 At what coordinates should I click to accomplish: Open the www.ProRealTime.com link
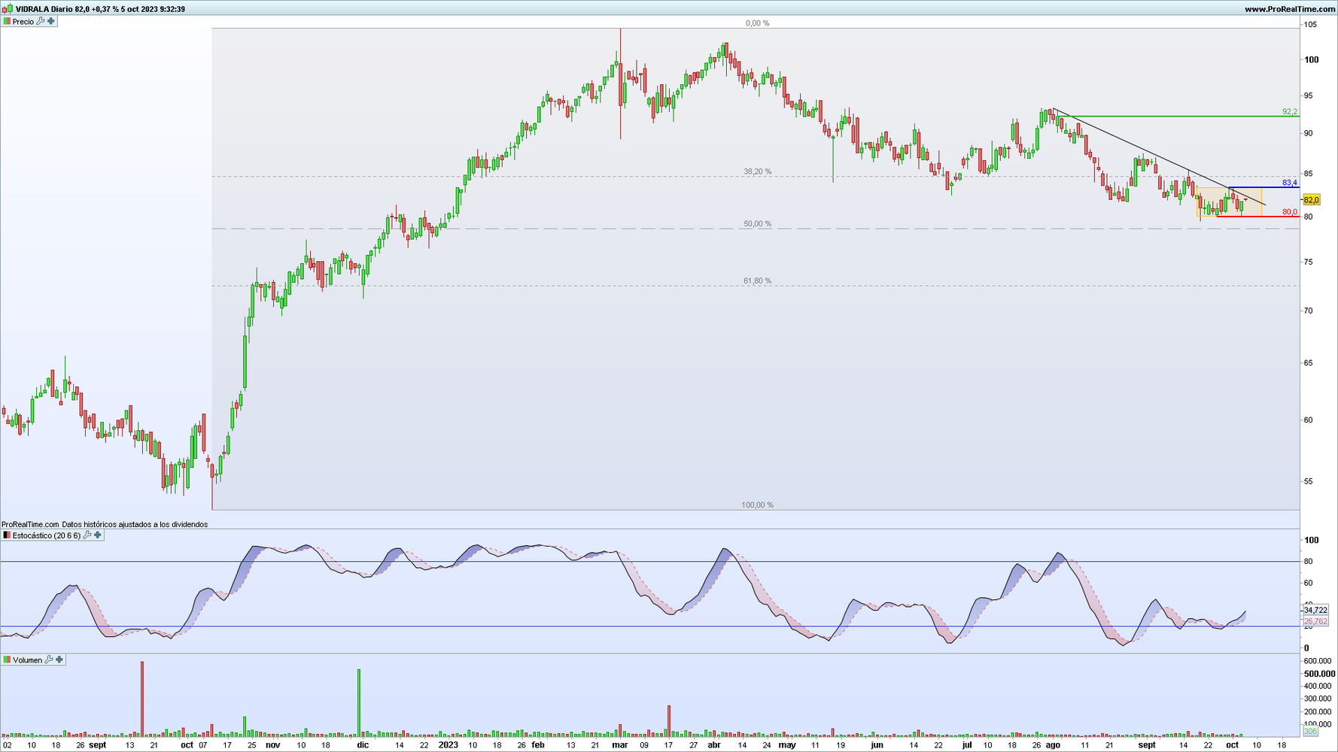[1290, 9]
